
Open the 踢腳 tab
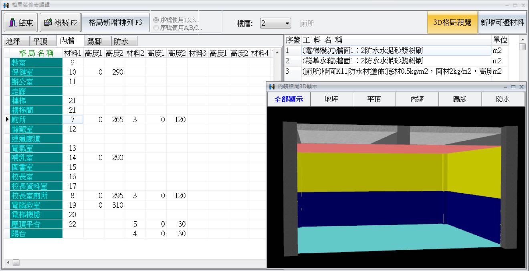tap(94, 41)
